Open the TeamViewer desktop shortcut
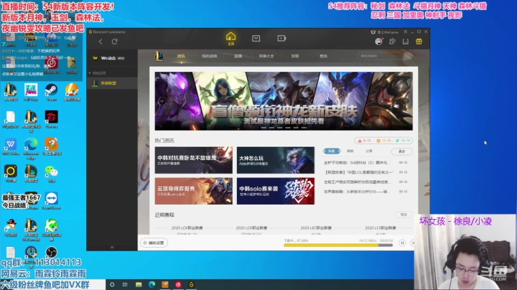Screen dimensions: 517x290 52,201
